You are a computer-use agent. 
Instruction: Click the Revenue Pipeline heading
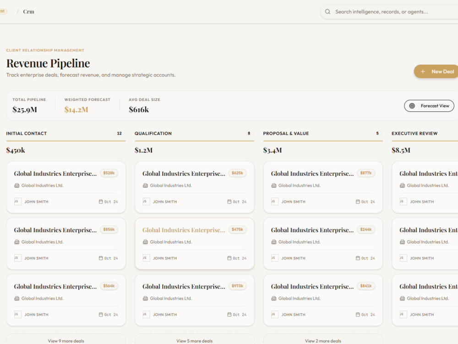point(48,63)
